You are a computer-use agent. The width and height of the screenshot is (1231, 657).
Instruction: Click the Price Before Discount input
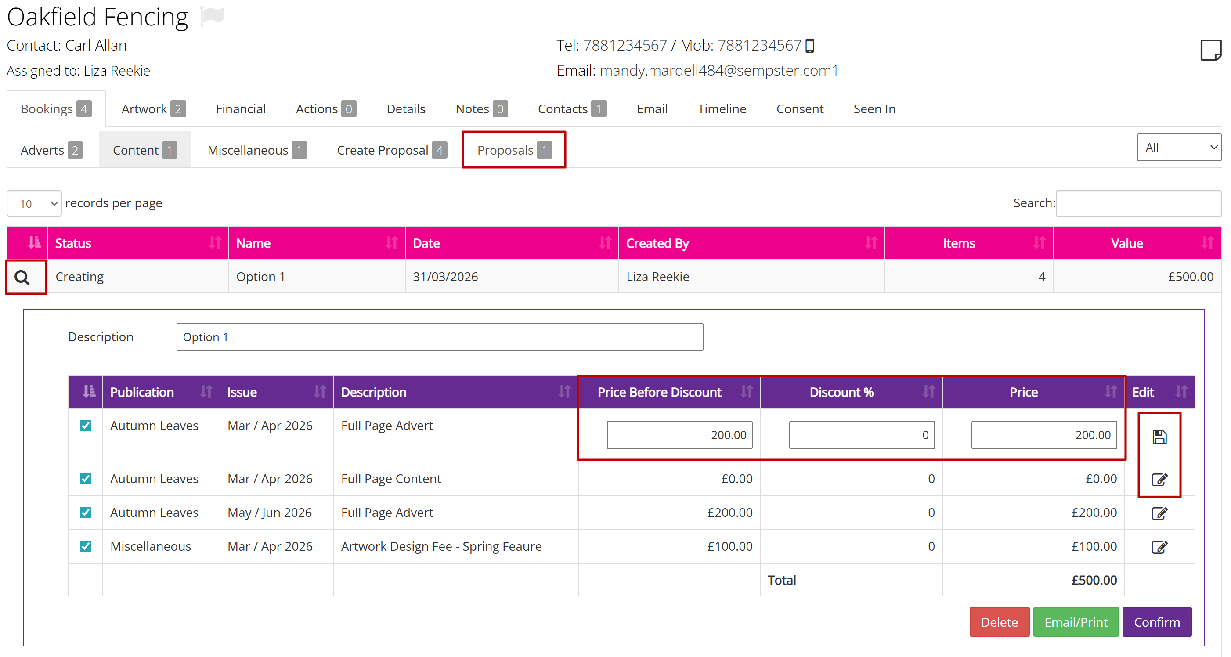(x=679, y=435)
